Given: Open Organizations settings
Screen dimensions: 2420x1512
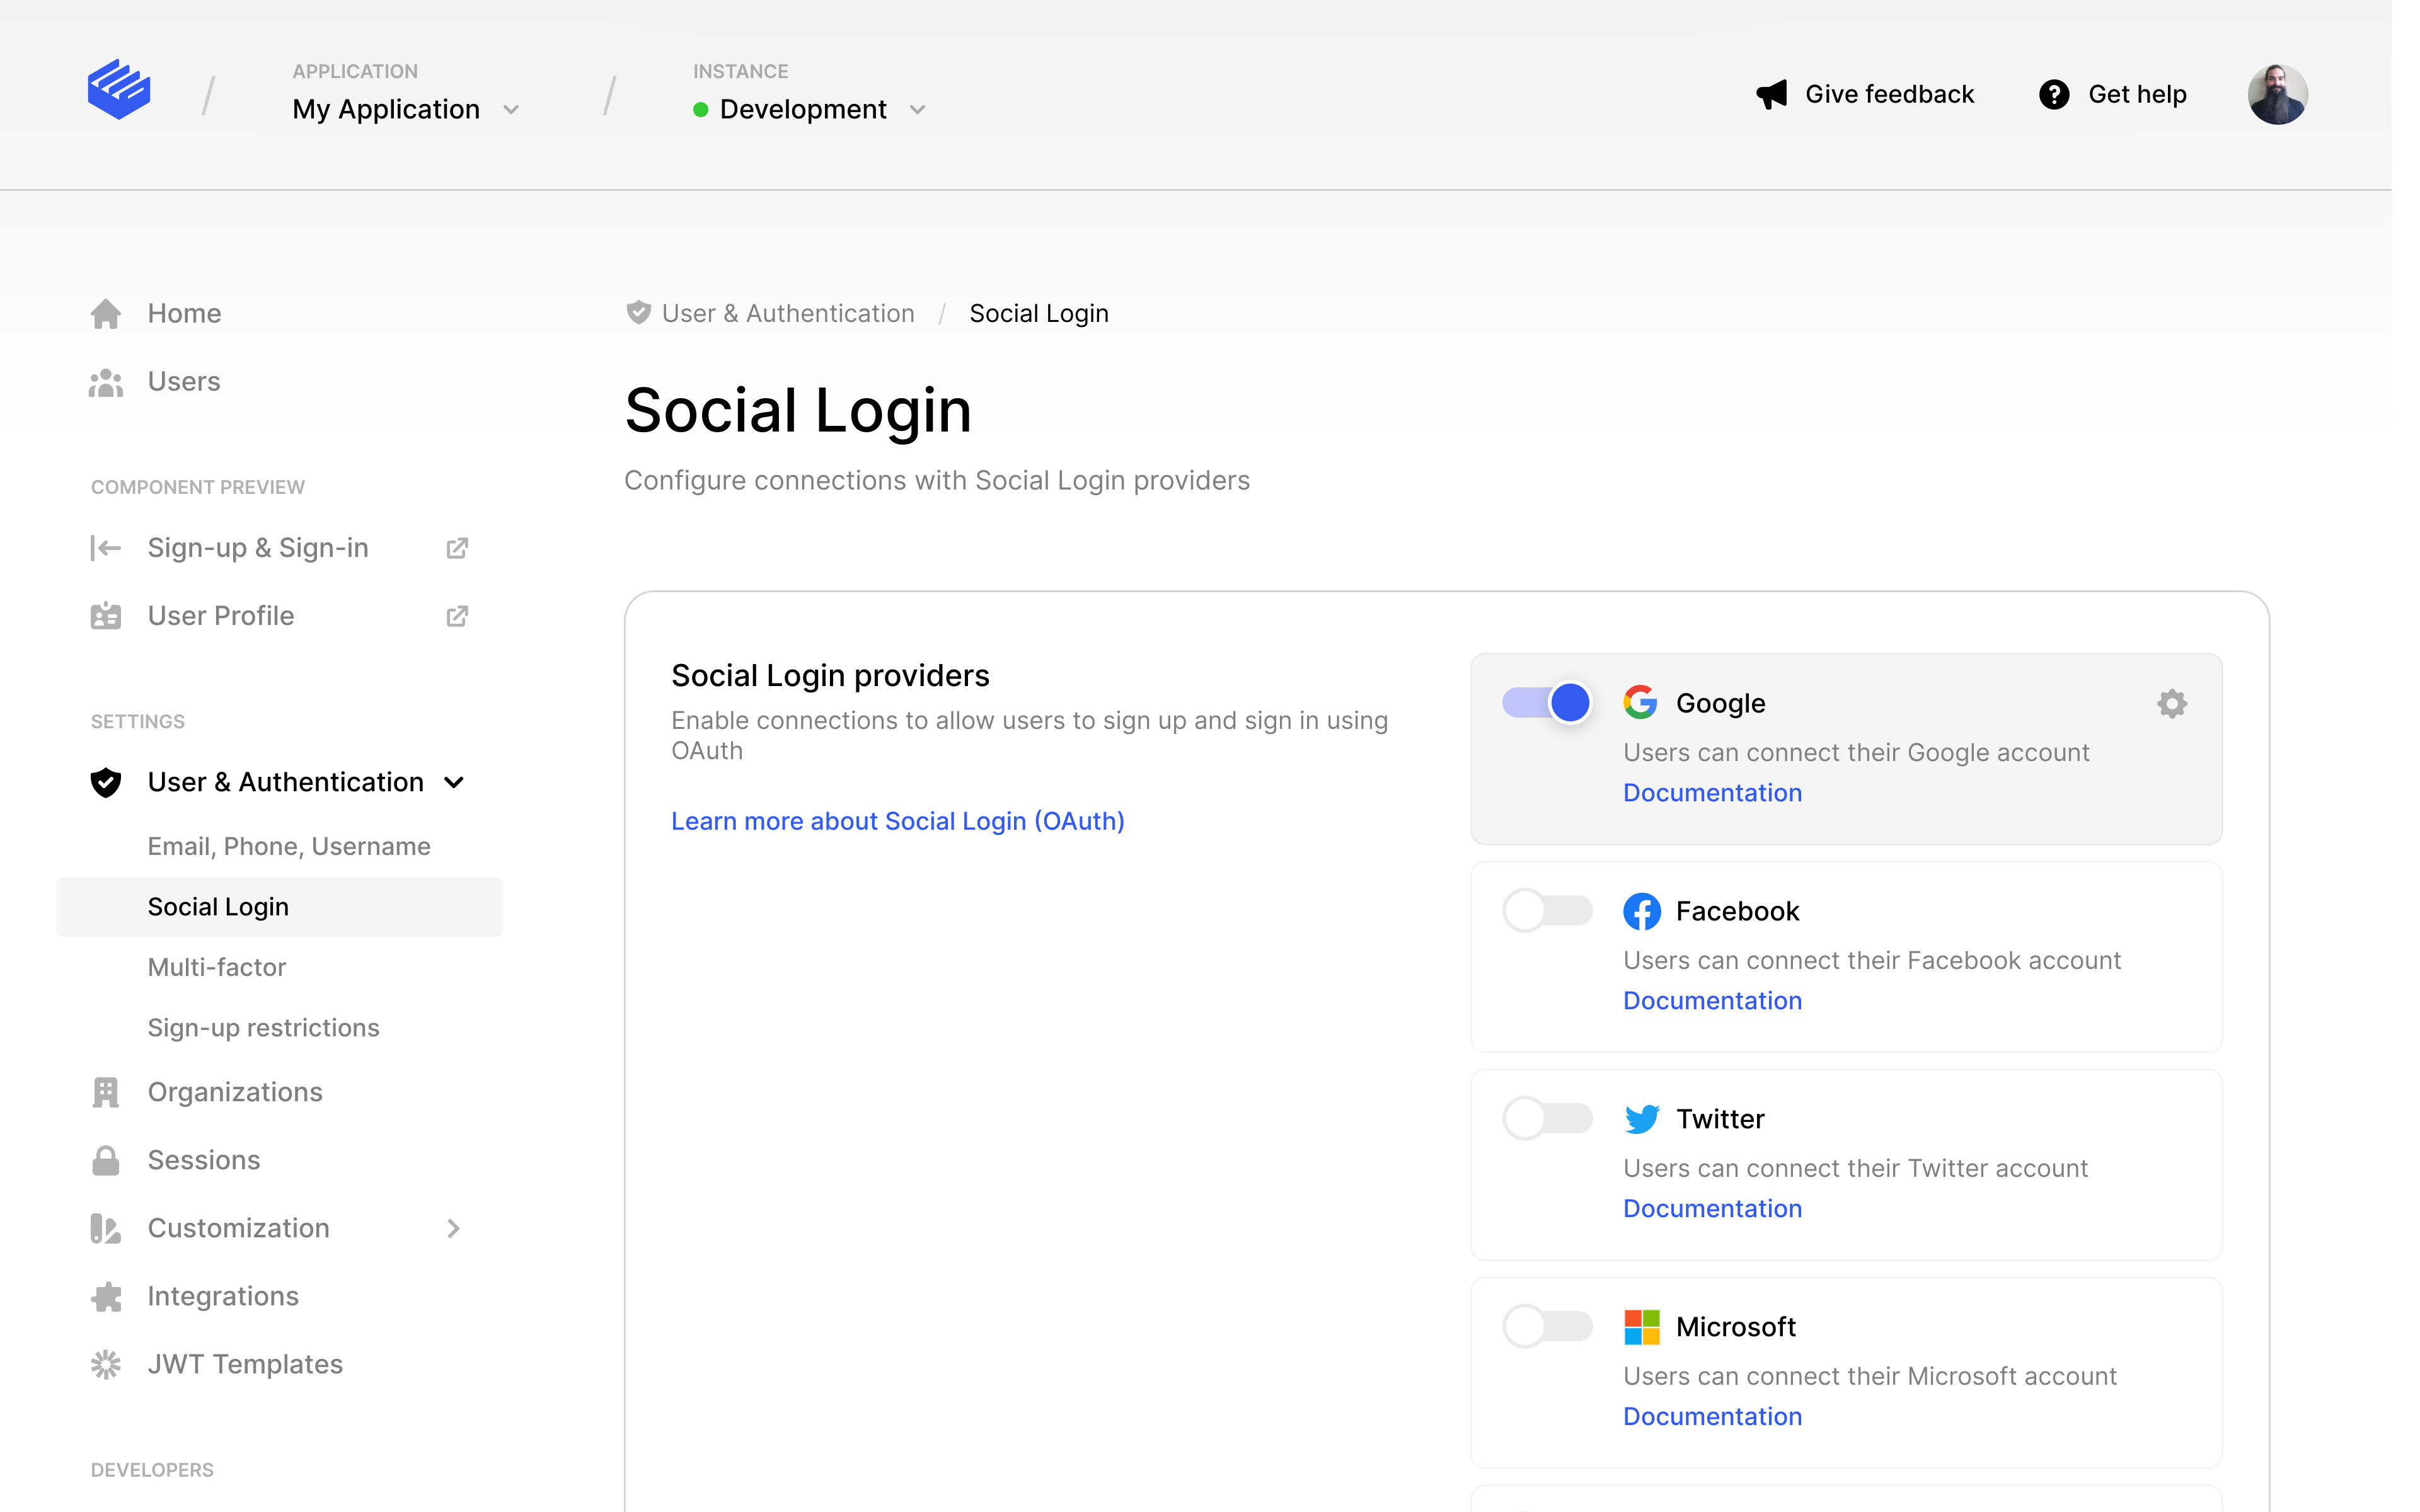Looking at the screenshot, I should pos(235,1092).
